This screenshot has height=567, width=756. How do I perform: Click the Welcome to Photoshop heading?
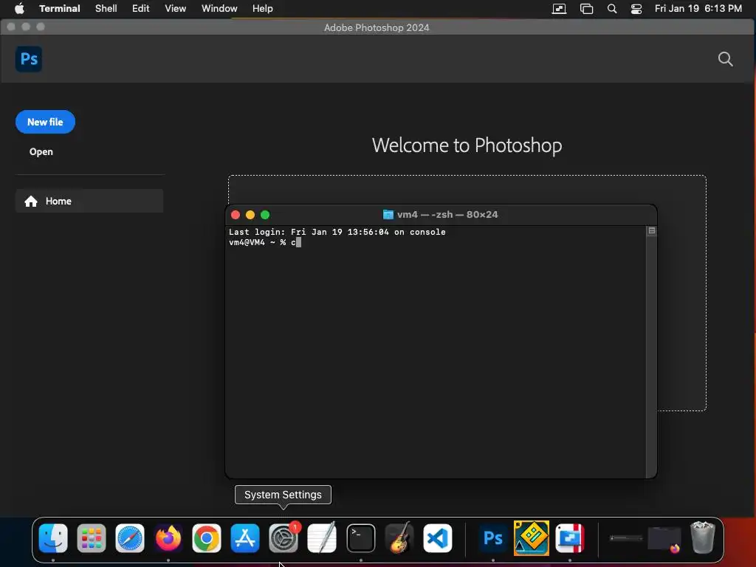467,145
